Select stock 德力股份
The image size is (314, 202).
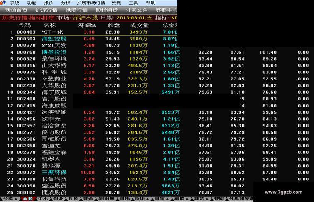pos(54,132)
